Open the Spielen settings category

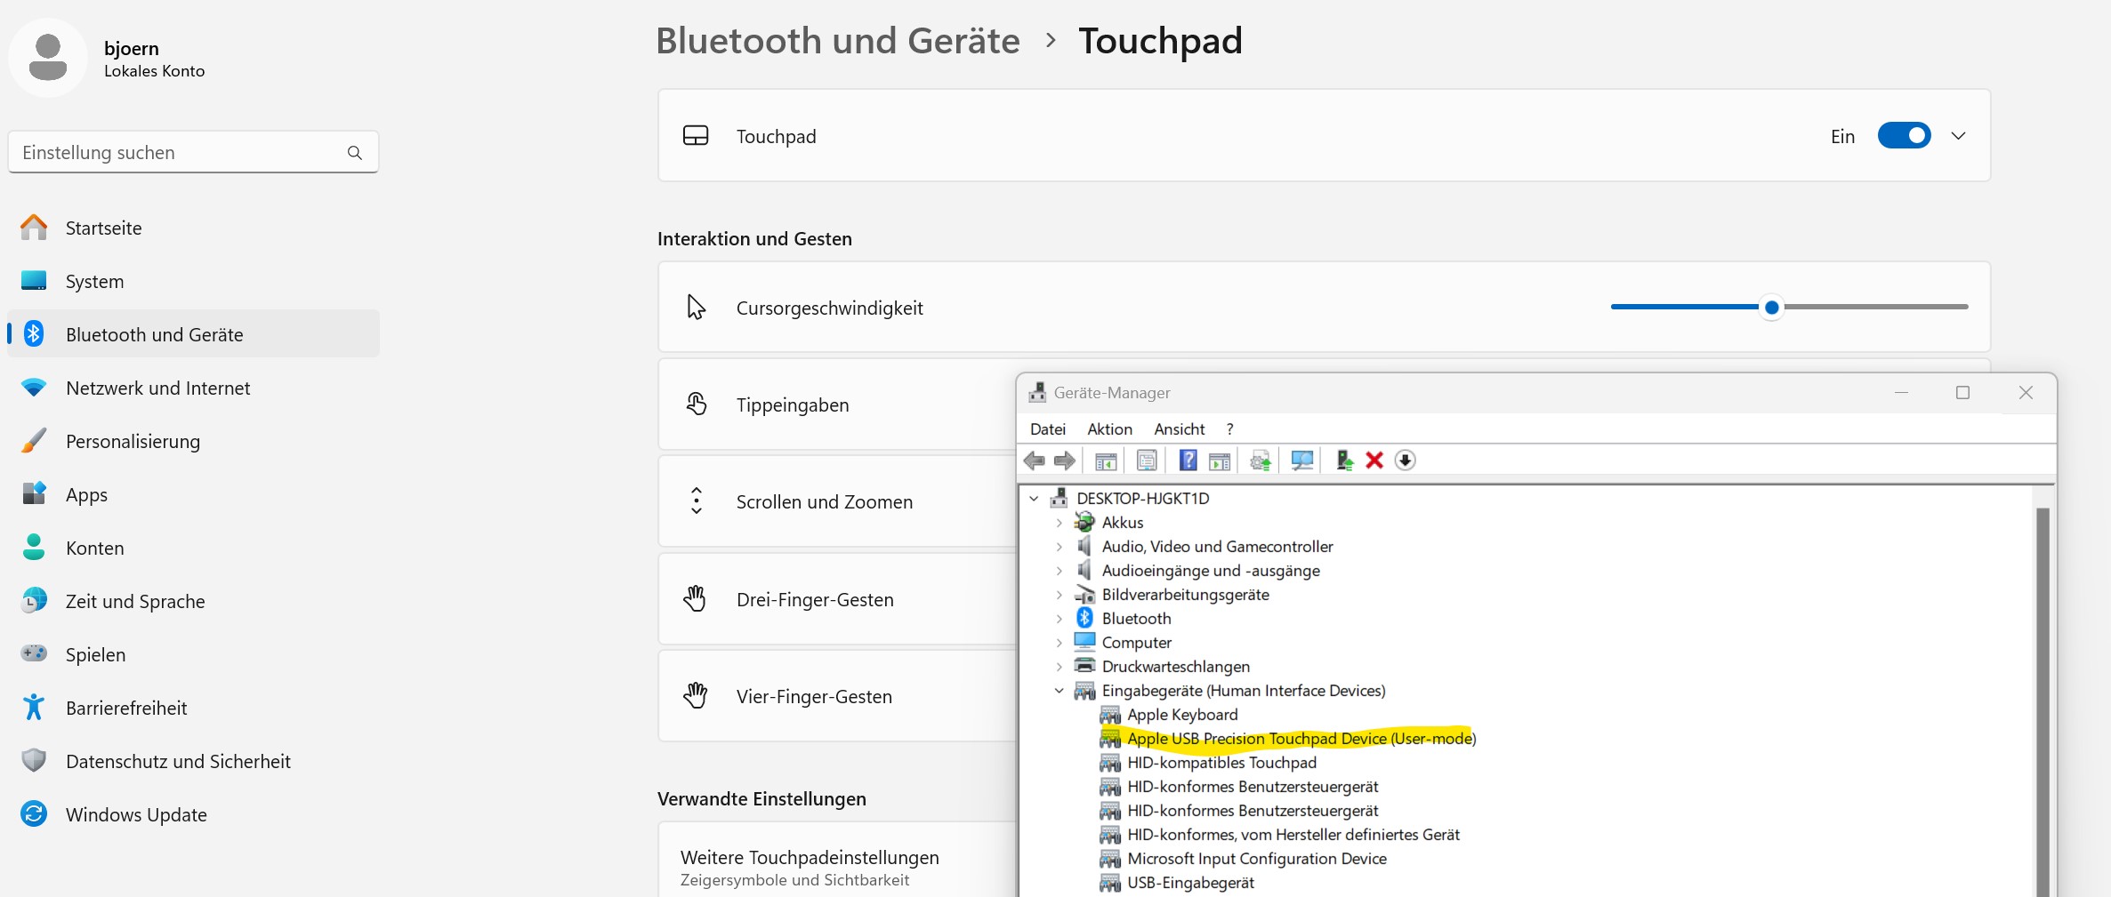pyautogui.click(x=194, y=654)
